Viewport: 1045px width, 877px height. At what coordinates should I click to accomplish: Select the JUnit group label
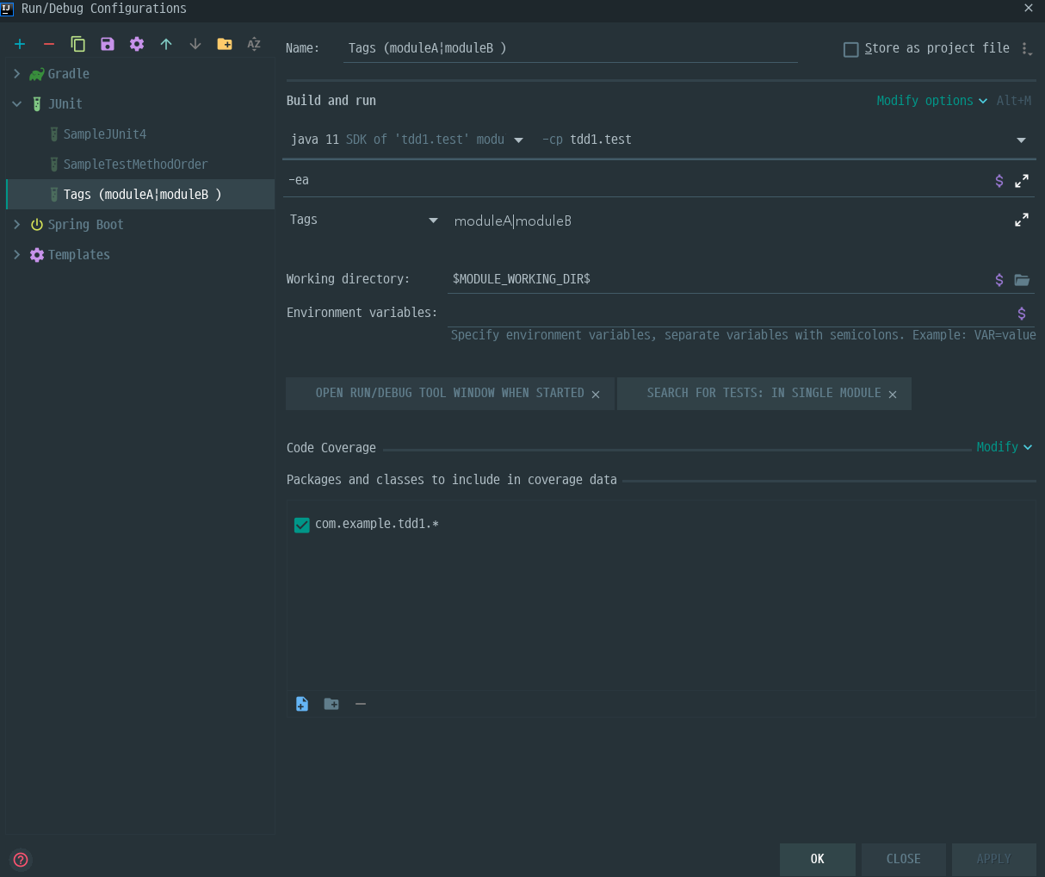click(x=65, y=104)
